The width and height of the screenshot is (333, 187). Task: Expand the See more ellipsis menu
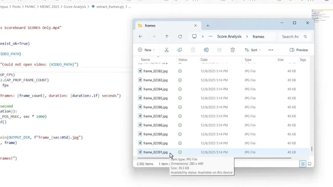(271, 50)
